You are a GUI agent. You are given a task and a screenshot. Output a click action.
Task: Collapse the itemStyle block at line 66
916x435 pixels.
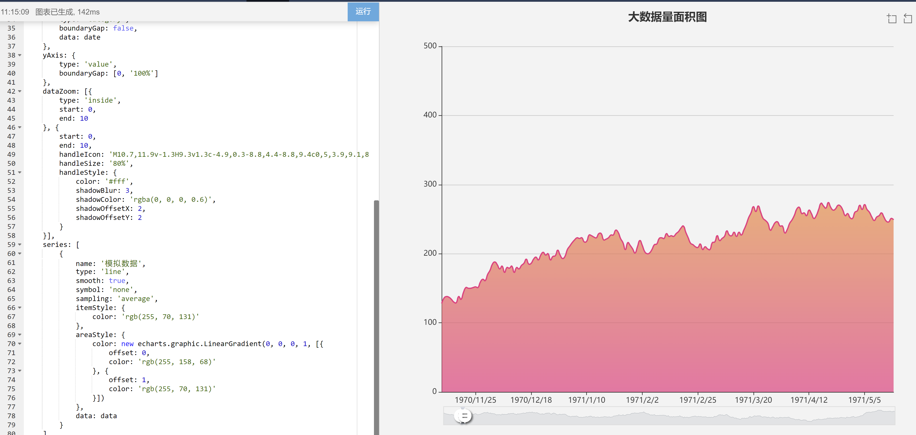20,308
